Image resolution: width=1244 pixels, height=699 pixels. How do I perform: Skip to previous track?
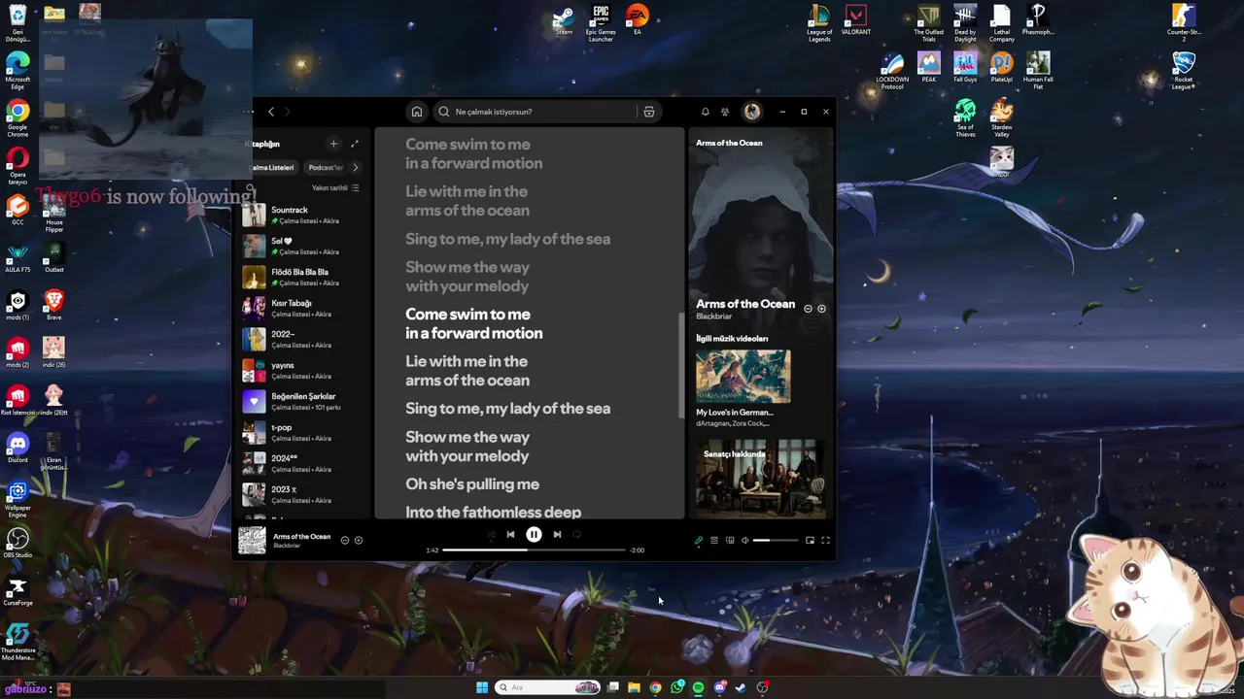(510, 534)
